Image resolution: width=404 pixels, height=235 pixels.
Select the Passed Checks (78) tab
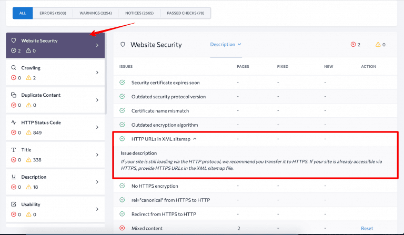coord(186,13)
